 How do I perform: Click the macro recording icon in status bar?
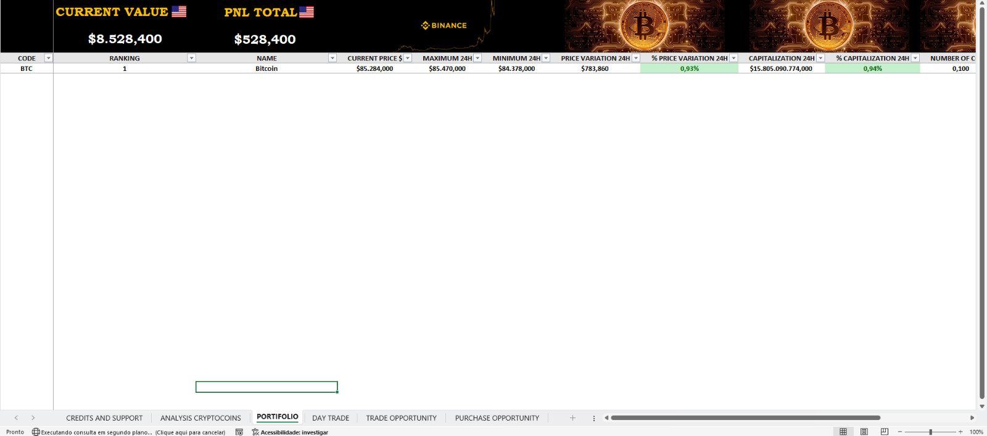click(239, 432)
